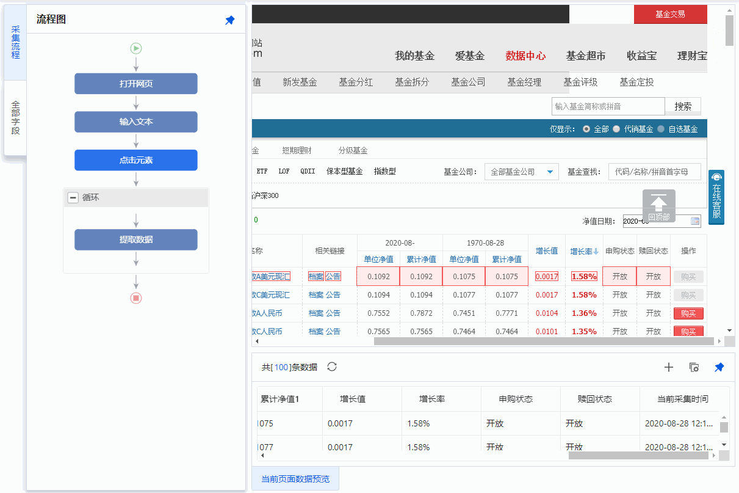Select the 代销基金 radio option
739x493 pixels.
coord(616,129)
